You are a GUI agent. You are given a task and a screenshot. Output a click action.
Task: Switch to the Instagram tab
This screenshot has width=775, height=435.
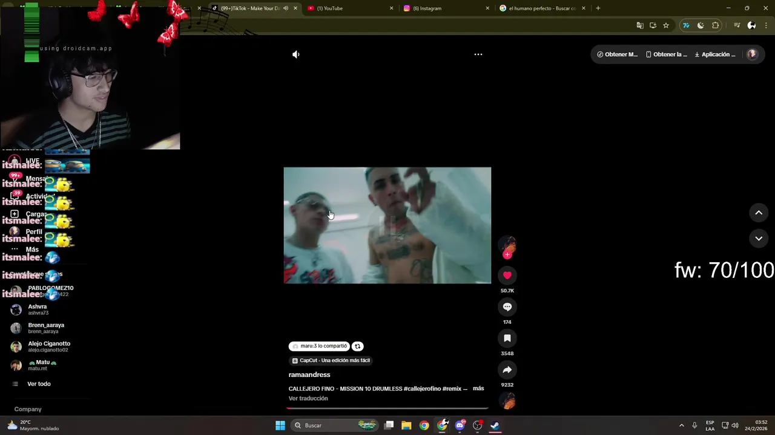click(445, 8)
